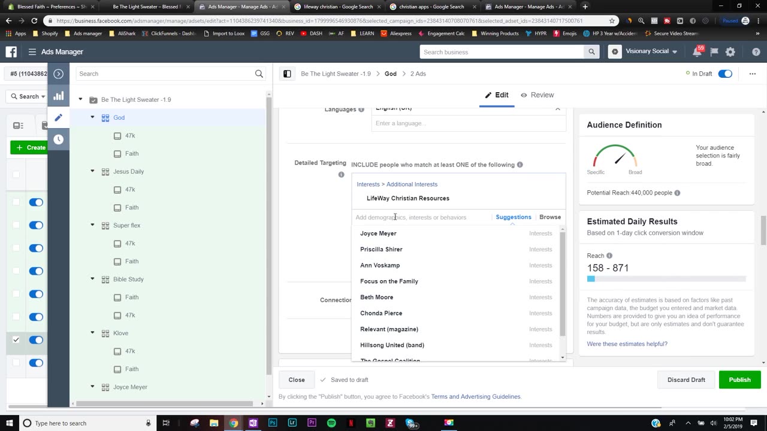Click the Close button
Screen dimensions: 767x431
[297, 380]
